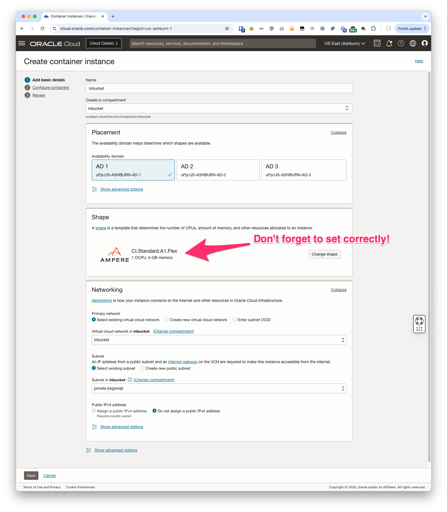Open the Oracle Cloud hamburger navigation menu

coord(22,43)
